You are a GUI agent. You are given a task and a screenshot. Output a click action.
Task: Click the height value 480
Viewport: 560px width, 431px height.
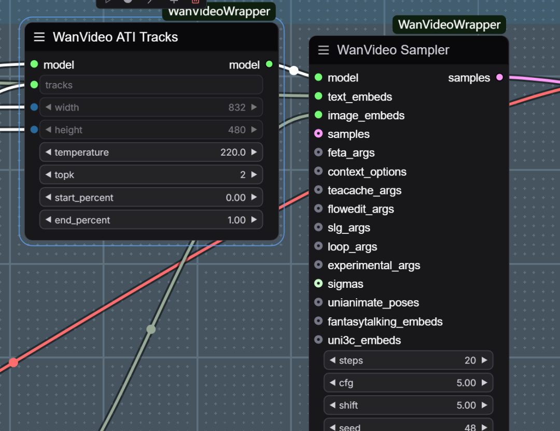coord(237,130)
